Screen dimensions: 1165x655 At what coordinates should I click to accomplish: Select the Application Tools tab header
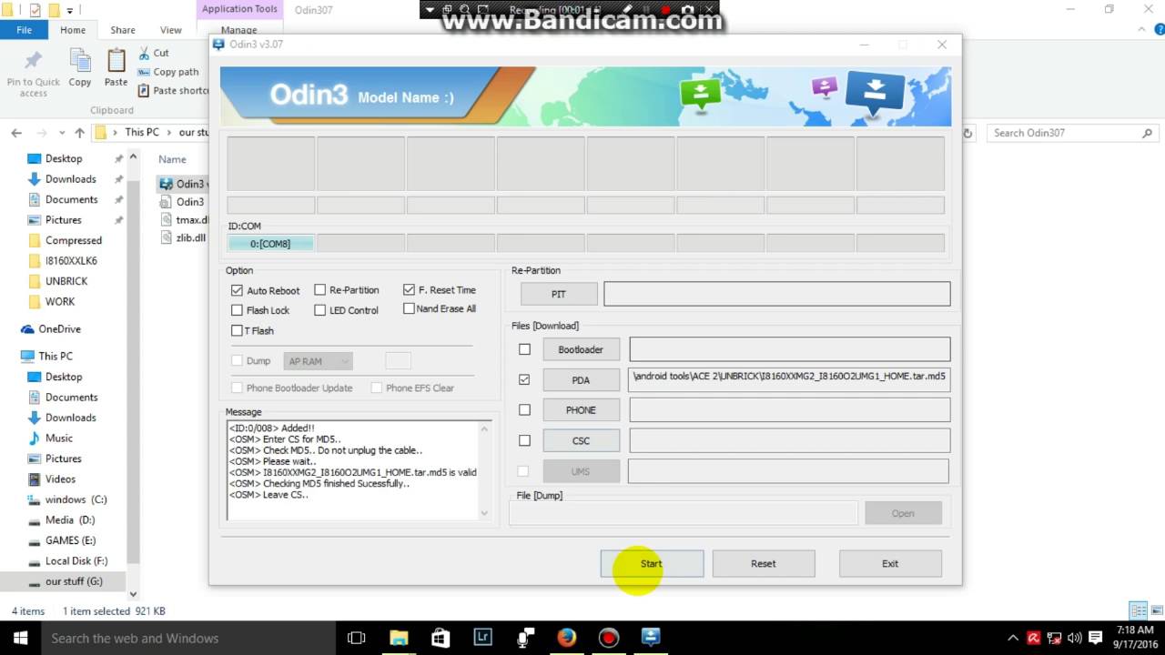[239, 9]
